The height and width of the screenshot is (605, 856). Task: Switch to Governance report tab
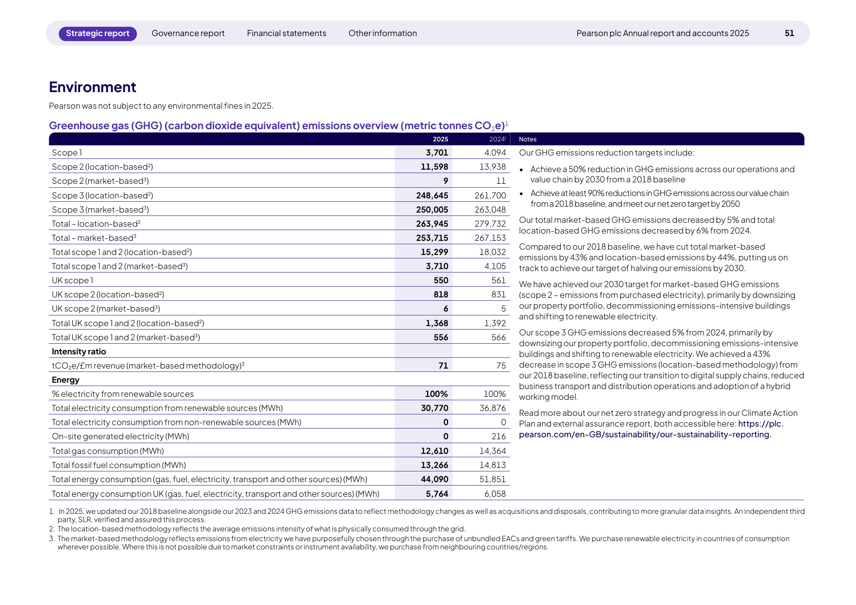click(x=188, y=34)
